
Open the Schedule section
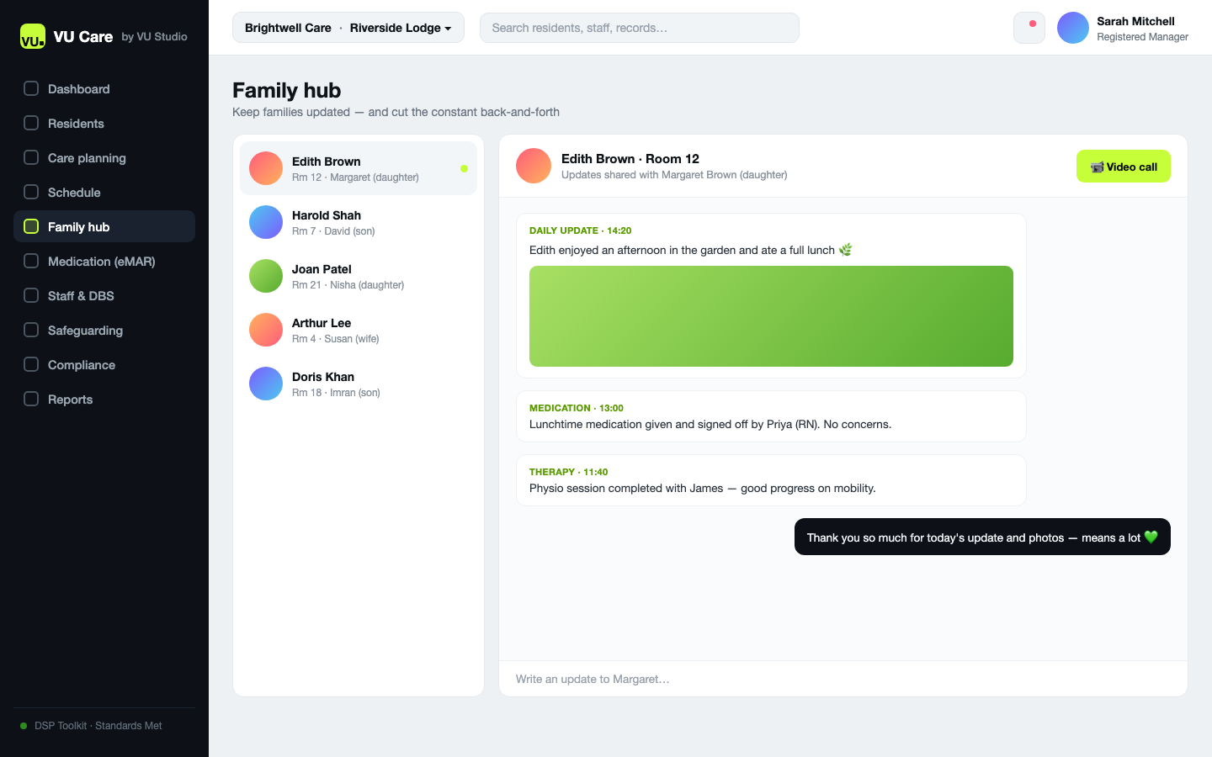coord(104,192)
